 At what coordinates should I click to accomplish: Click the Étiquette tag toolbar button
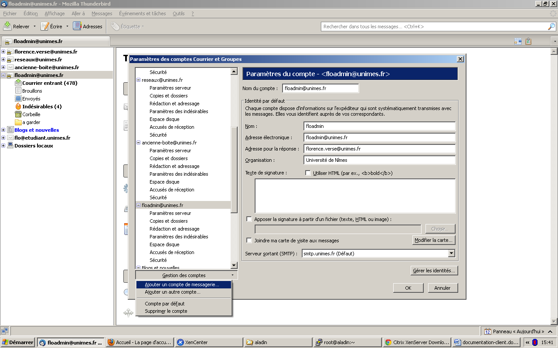127,26
